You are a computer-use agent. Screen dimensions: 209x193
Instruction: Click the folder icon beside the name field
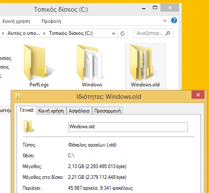pyautogui.click(x=29, y=126)
